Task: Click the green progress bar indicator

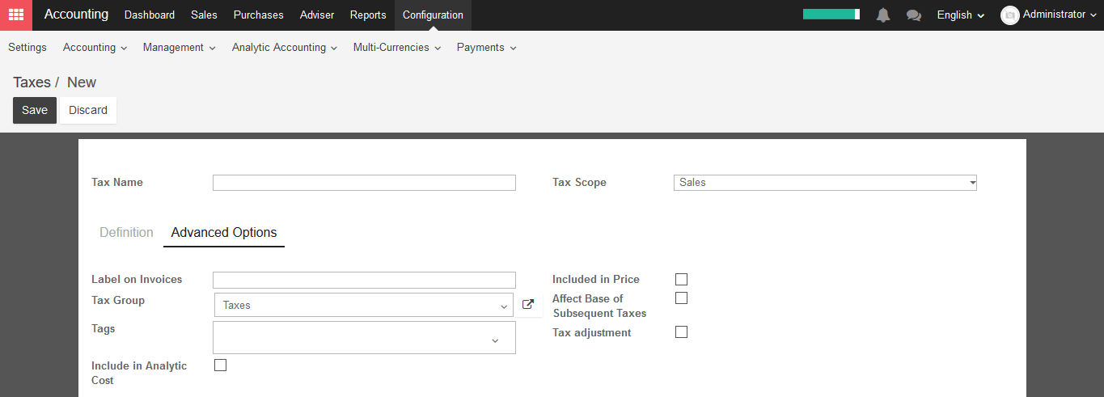Action: coord(831,15)
